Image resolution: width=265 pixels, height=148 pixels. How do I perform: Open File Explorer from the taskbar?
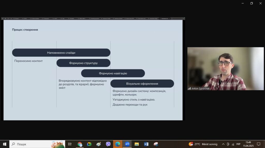pos(137,144)
